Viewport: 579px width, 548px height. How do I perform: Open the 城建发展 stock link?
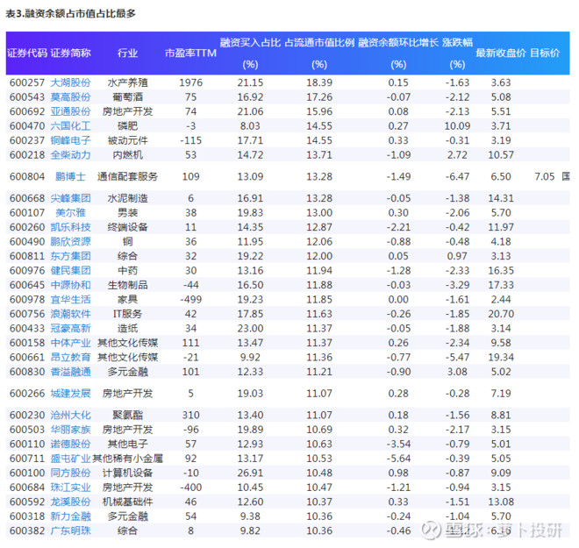tap(70, 394)
